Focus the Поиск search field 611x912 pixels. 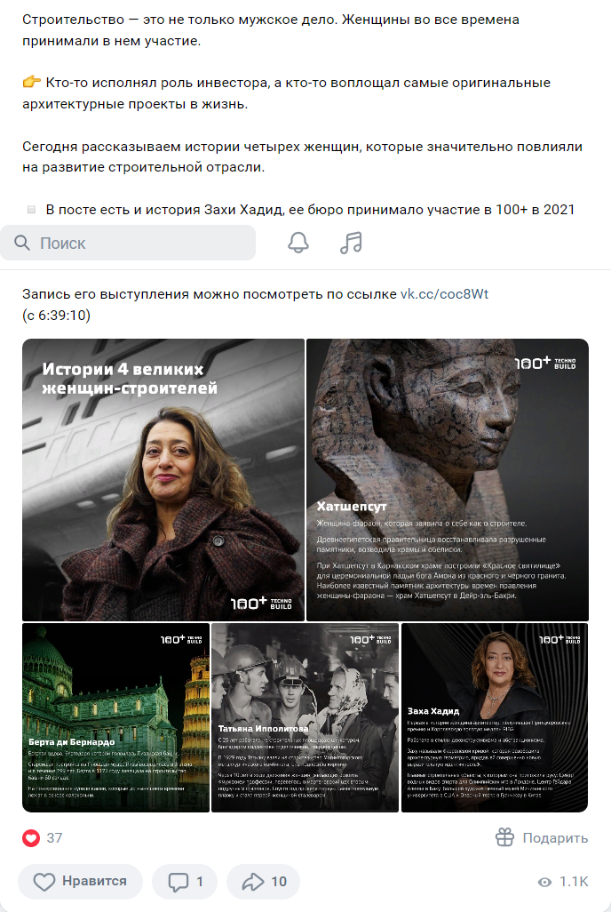pyautogui.click(x=128, y=243)
